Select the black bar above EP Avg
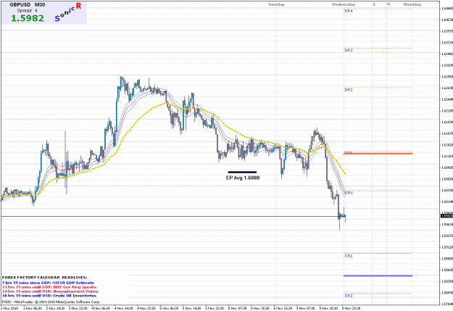 pos(242,172)
